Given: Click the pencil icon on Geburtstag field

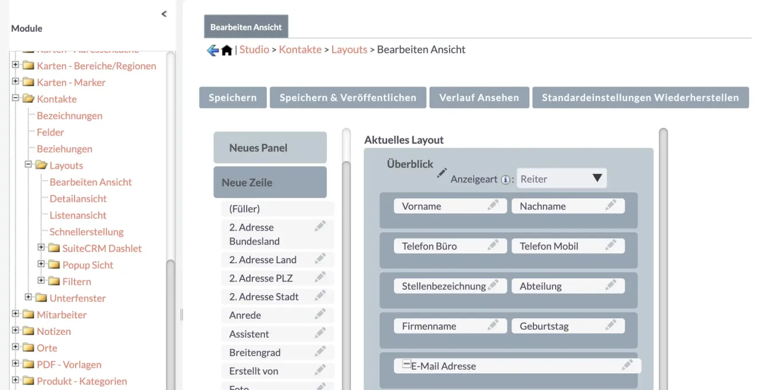Looking at the screenshot, I should pyautogui.click(x=611, y=325).
